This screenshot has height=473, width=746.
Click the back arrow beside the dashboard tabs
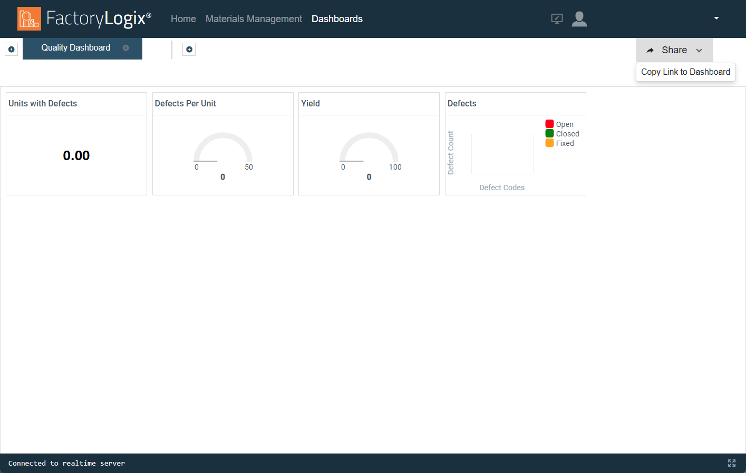[x=12, y=49]
